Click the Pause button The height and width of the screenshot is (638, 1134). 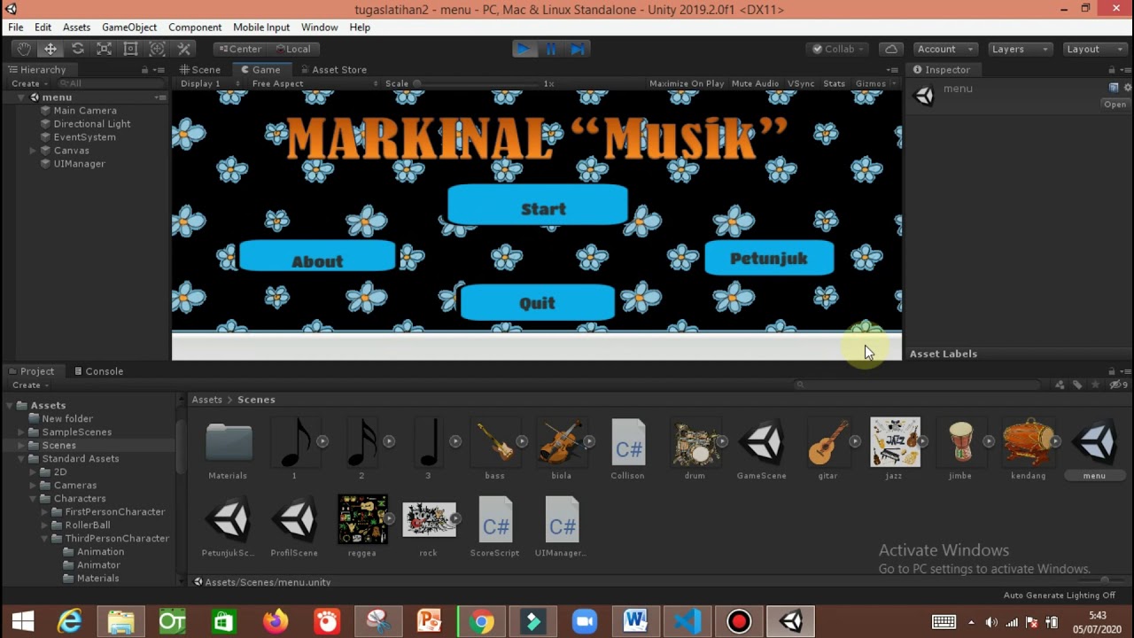click(551, 49)
